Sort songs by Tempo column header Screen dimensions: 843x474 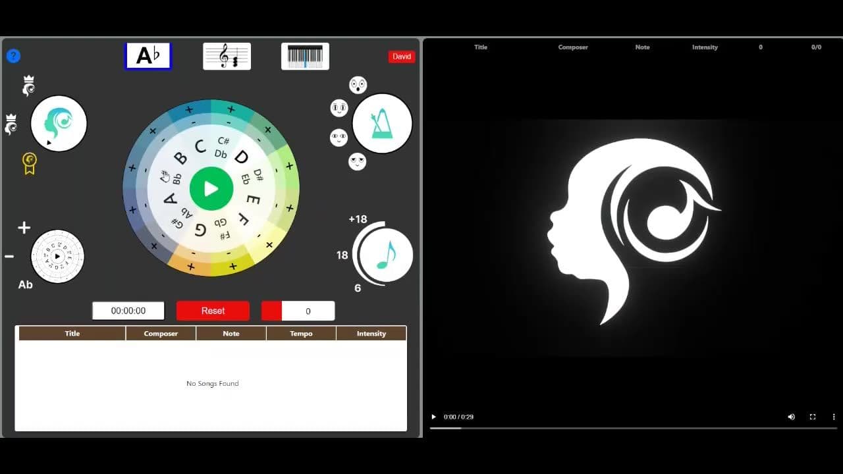click(301, 334)
